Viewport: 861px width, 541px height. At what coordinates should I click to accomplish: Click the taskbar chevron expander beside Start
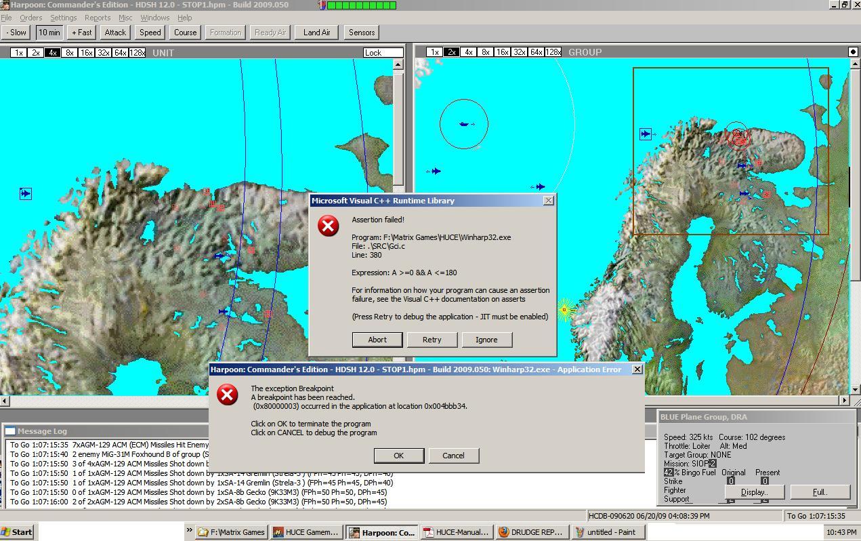point(190,531)
